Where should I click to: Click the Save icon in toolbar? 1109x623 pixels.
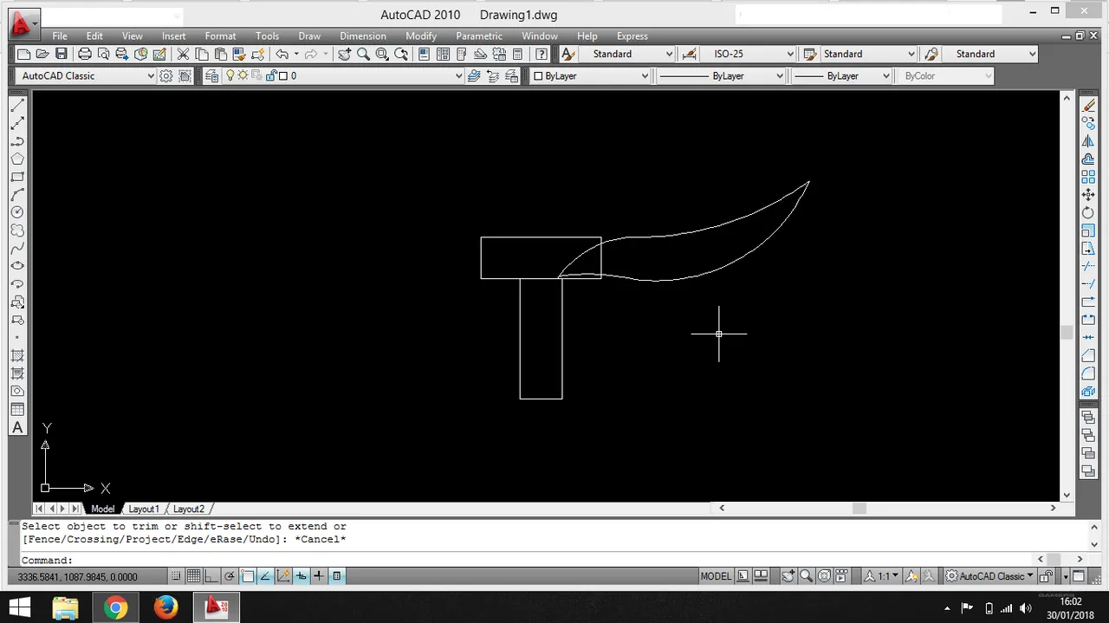(61, 54)
